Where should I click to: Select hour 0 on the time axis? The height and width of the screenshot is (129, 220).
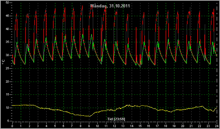click(12, 126)
